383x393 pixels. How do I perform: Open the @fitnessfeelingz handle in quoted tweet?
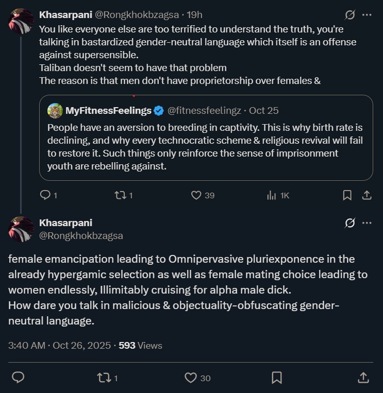(204, 111)
